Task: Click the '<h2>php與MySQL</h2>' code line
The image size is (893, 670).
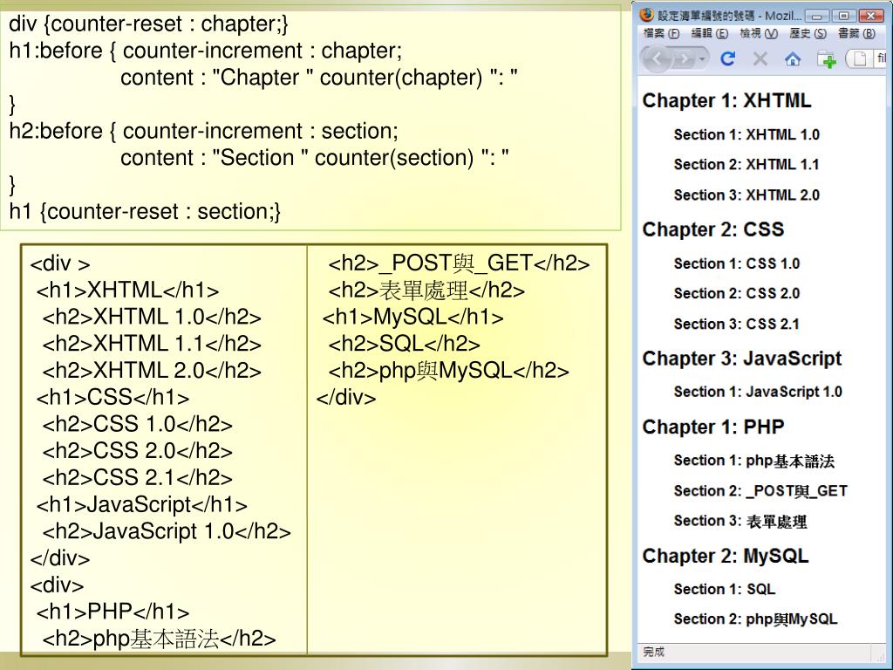Action: 449,371
